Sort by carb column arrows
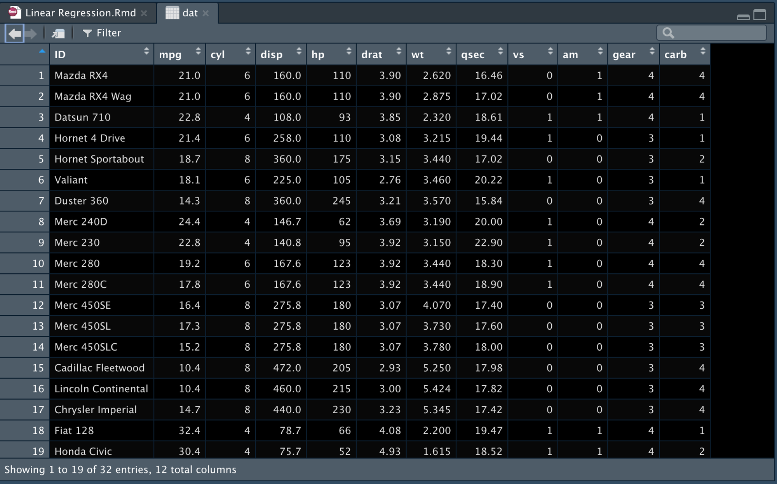The width and height of the screenshot is (777, 484). click(703, 51)
